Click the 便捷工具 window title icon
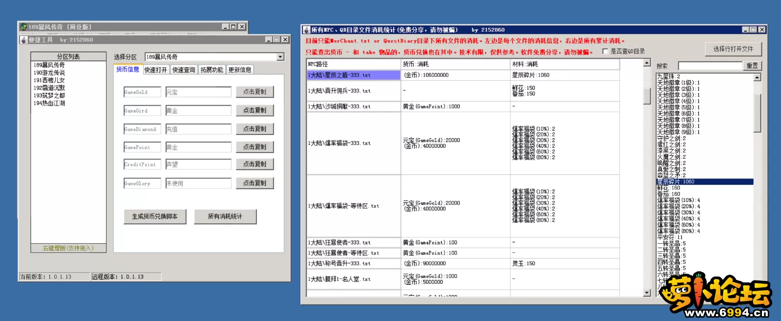781x321 pixels. (23, 40)
